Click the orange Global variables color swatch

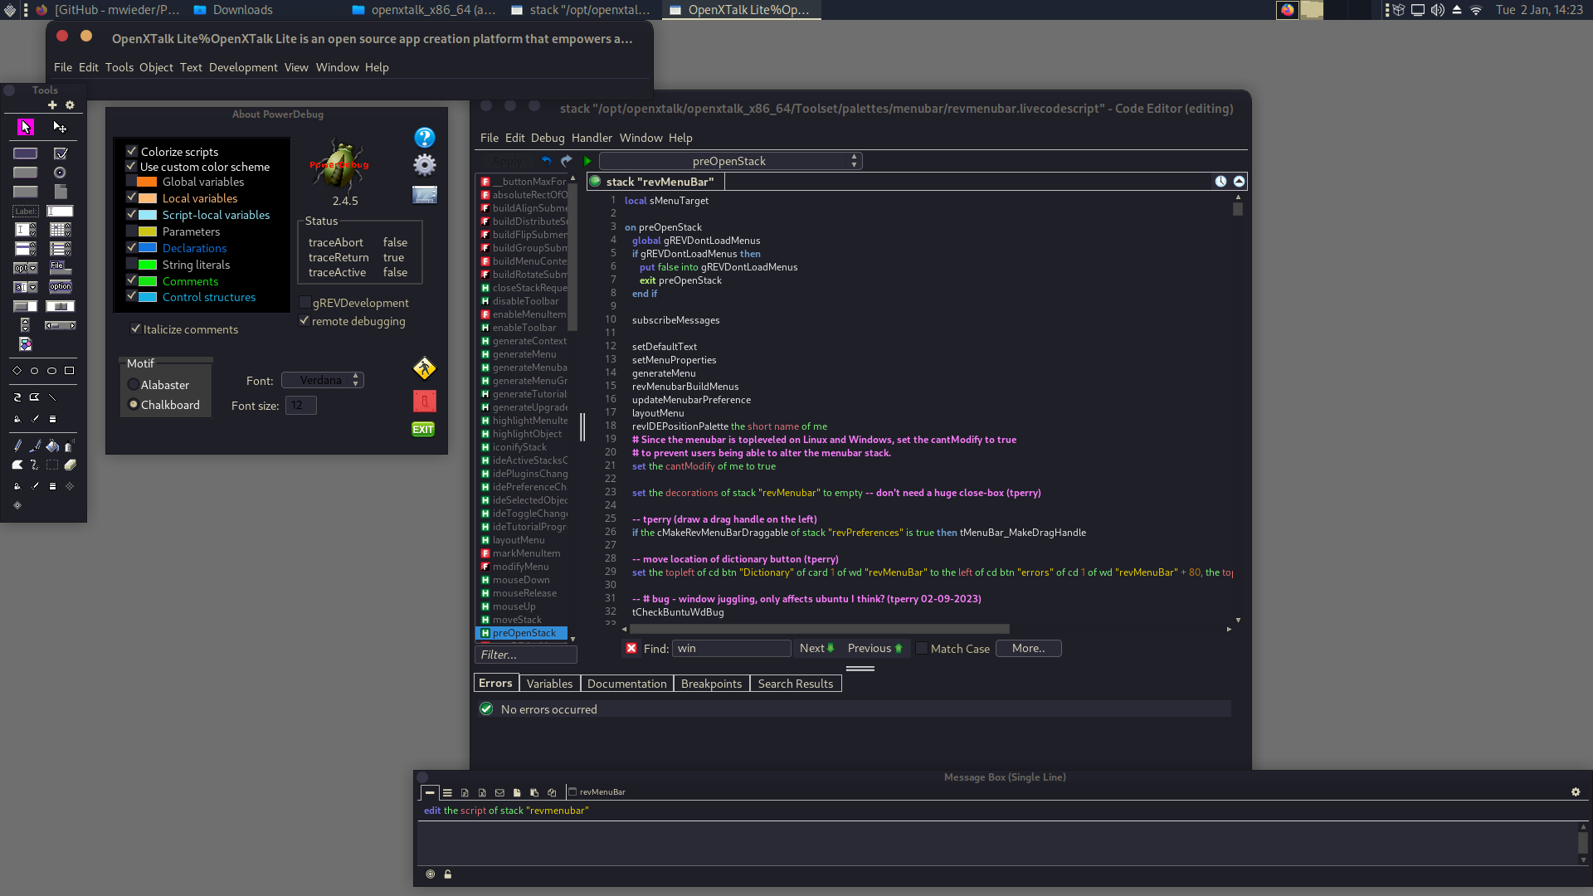click(x=147, y=182)
